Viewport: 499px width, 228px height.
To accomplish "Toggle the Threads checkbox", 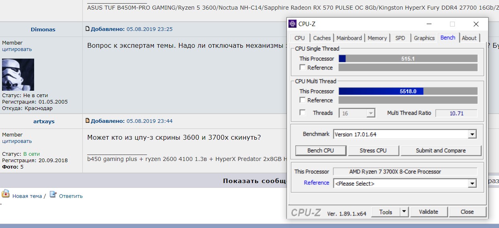I will [303, 113].
